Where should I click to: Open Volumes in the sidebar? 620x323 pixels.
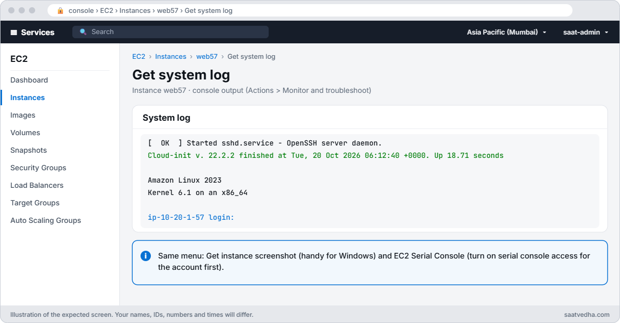25,133
